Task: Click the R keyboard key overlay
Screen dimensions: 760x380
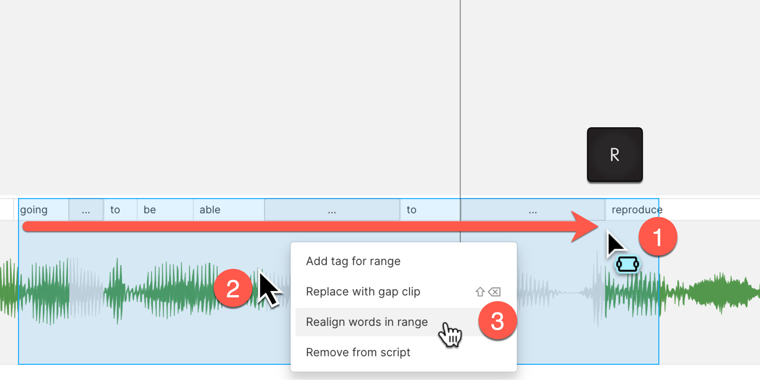Action: pyautogui.click(x=615, y=155)
